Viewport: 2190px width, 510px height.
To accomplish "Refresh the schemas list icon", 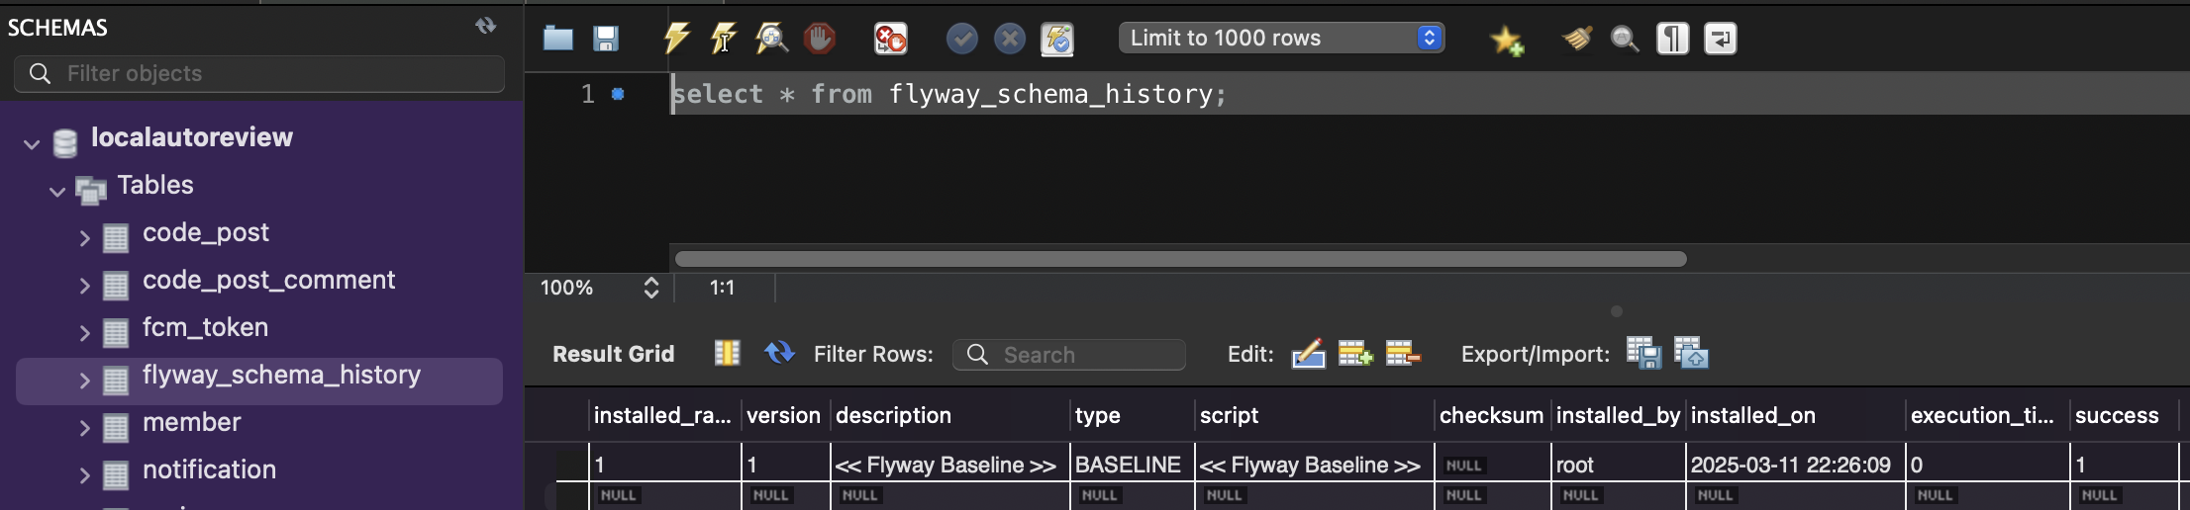I will click(x=485, y=26).
